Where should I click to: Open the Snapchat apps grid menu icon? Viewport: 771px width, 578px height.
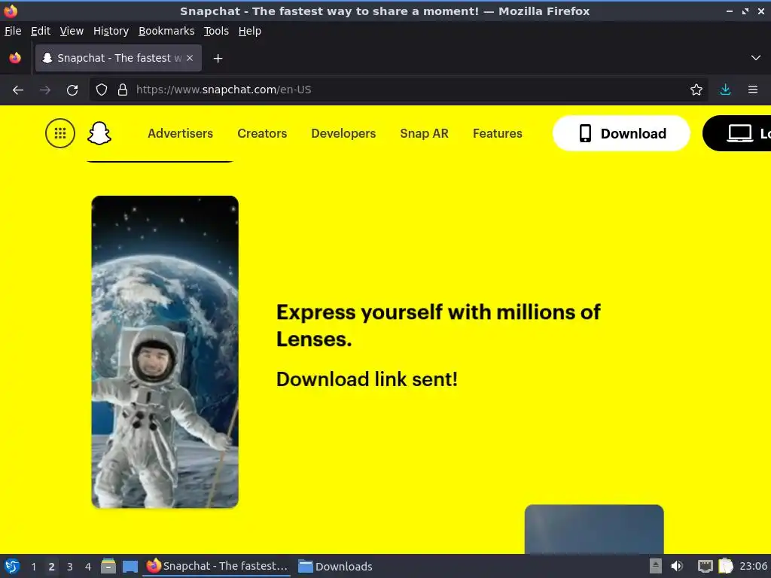coord(60,133)
